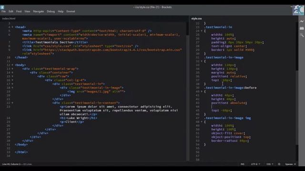This screenshot has width=305, height=171.
Task: Click the 'position: absolute' declaration
Action: pos(229,103)
